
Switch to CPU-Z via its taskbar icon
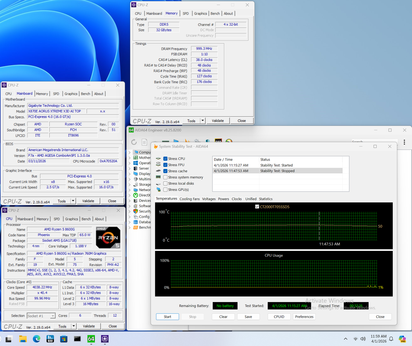pyautogui.click(x=105, y=339)
